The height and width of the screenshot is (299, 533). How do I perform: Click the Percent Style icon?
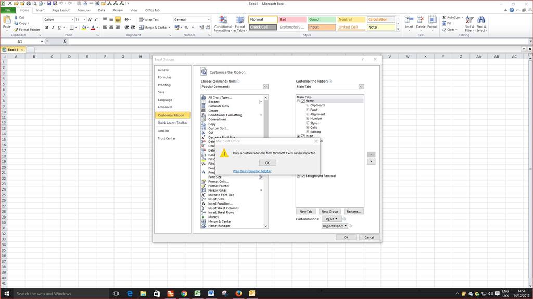(x=186, y=28)
